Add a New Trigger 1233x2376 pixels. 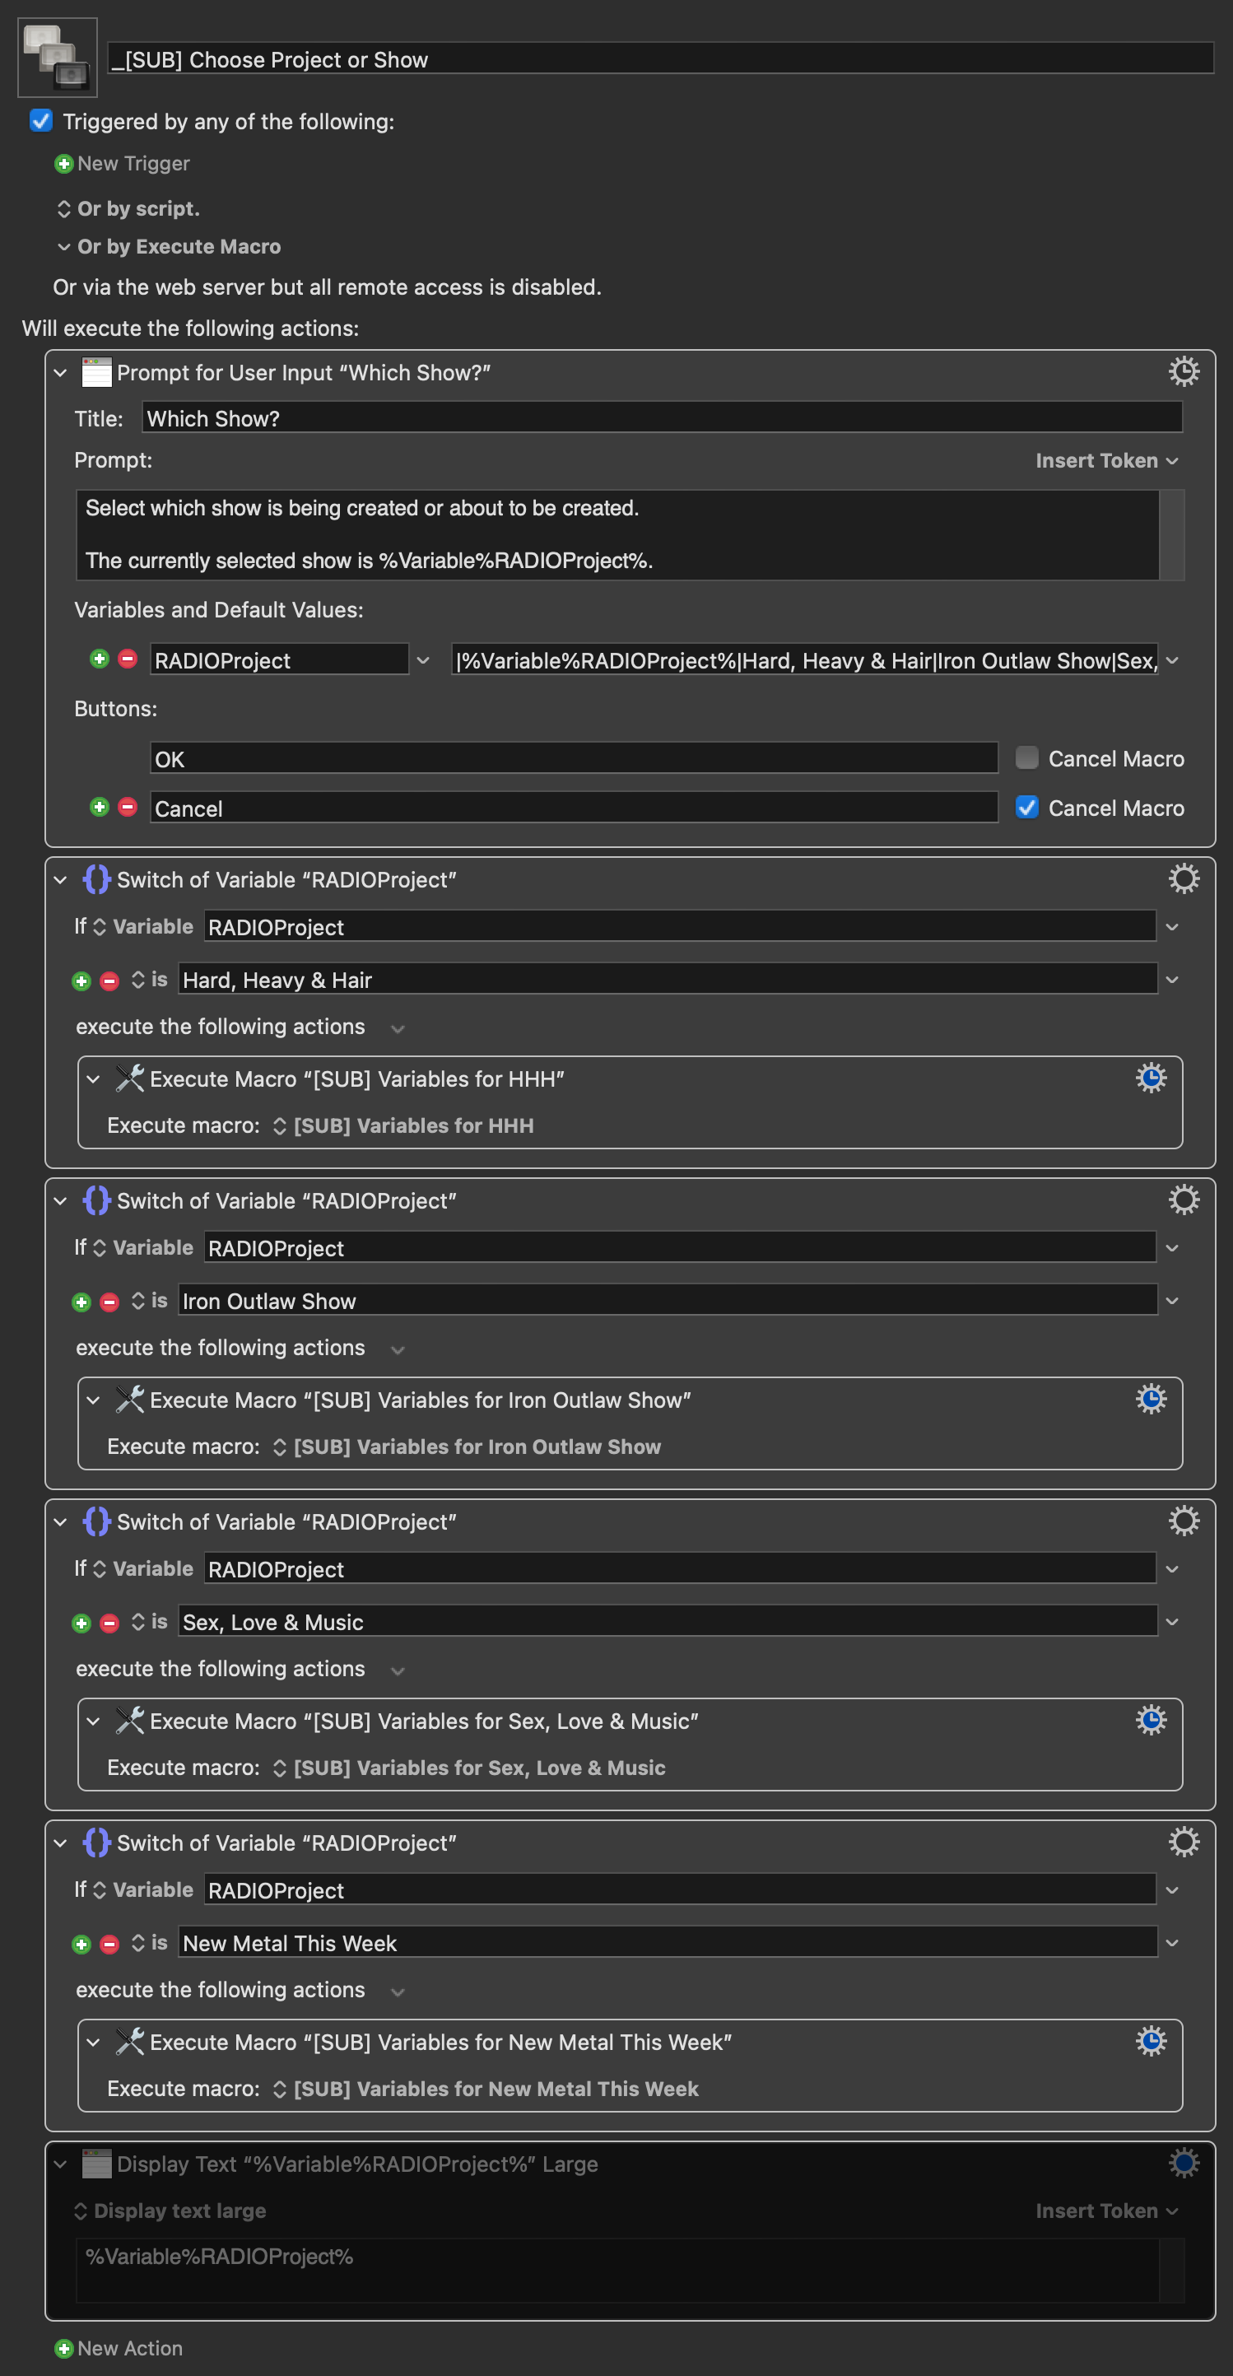point(123,163)
